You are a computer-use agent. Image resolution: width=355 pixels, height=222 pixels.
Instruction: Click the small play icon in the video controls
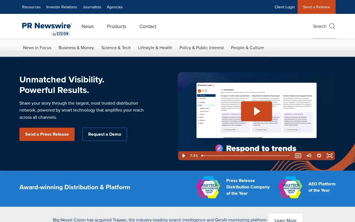[183, 156]
